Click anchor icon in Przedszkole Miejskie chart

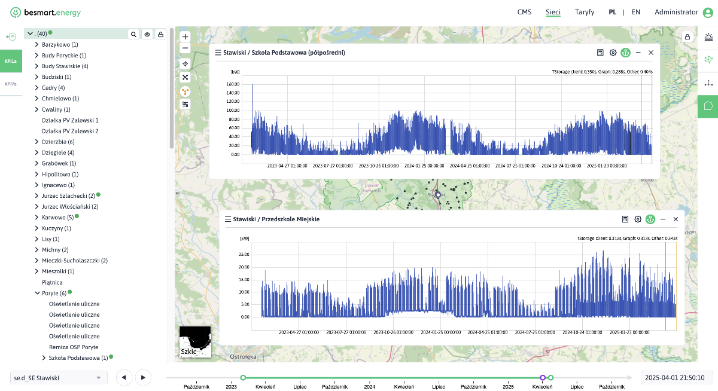click(651, 219)
